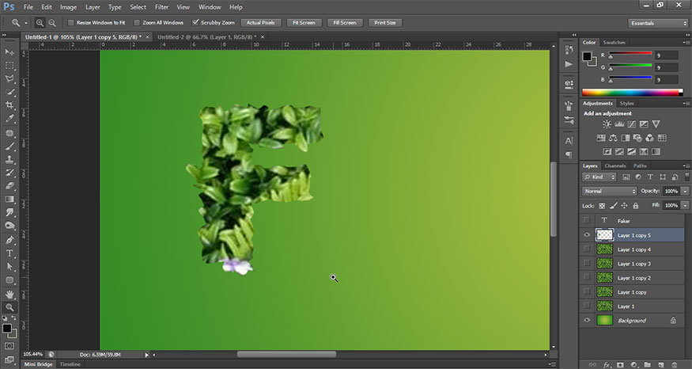Show the Faker text layer
Image resolution: width=692 pixels, height=369 pixels.
(x=587, y=220)
